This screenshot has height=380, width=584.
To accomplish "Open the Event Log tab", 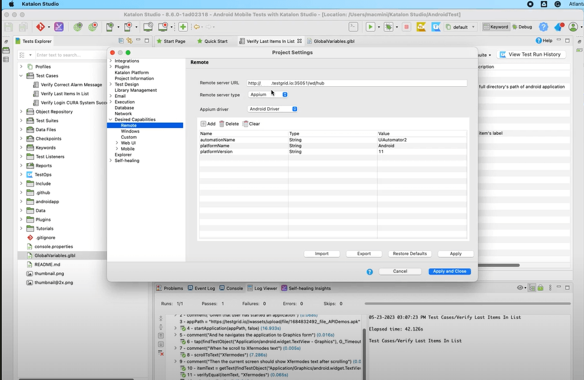I will [202, 288].
